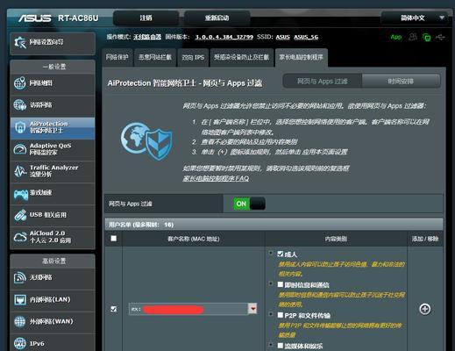The height and width of the screenshot is (351, 455).
Task: Toggle the select-all checkbox in table header
Action: (114, 239)
